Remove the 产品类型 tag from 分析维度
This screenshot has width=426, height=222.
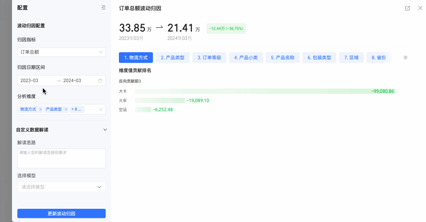(x=66, y=109)
